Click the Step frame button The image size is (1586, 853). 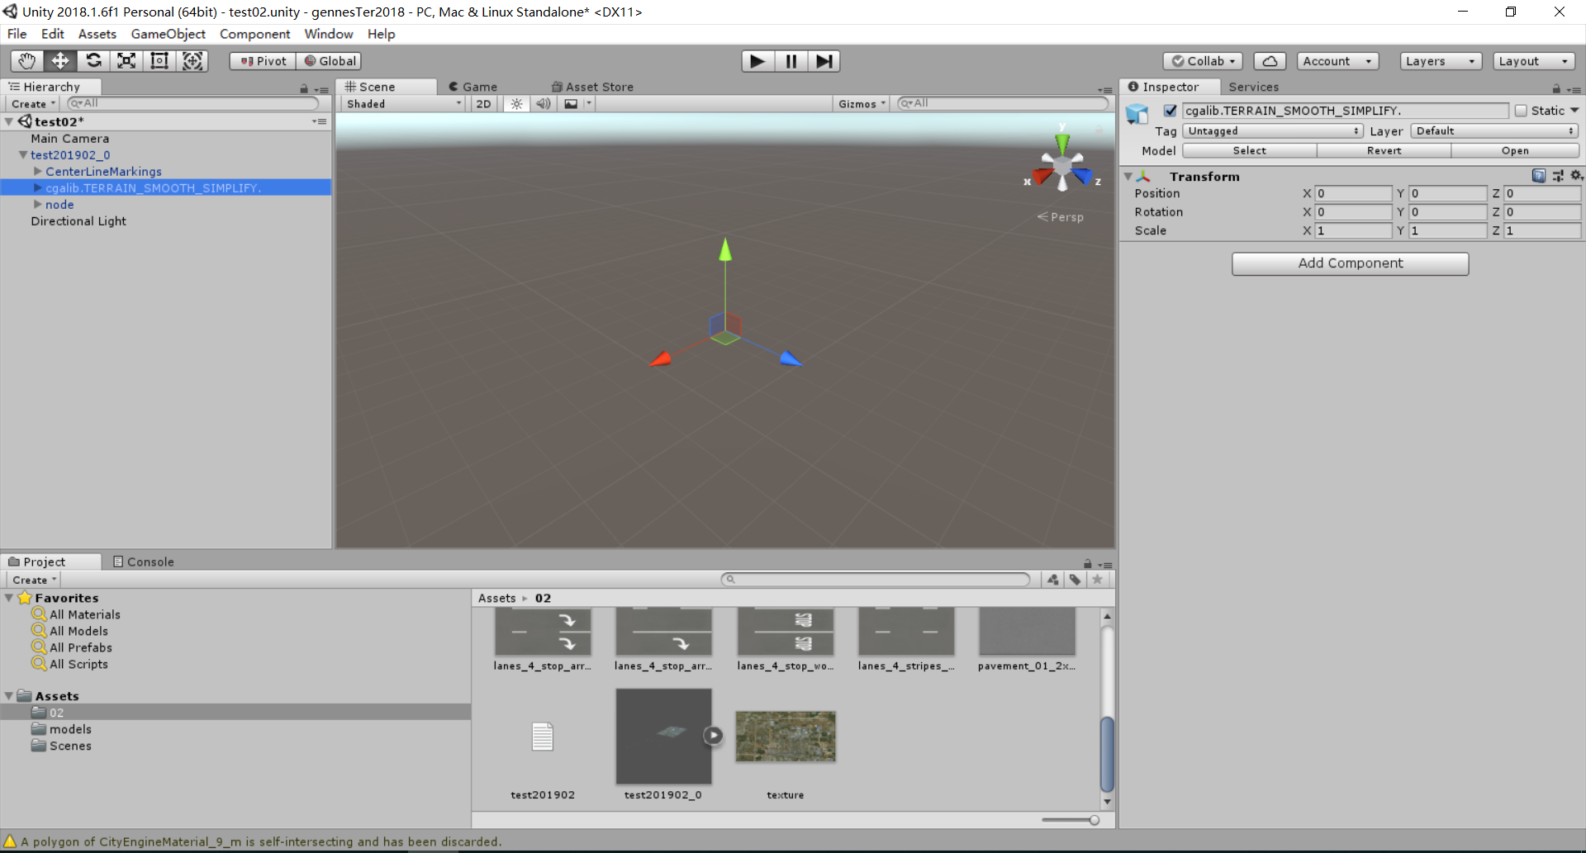point(824,61)
